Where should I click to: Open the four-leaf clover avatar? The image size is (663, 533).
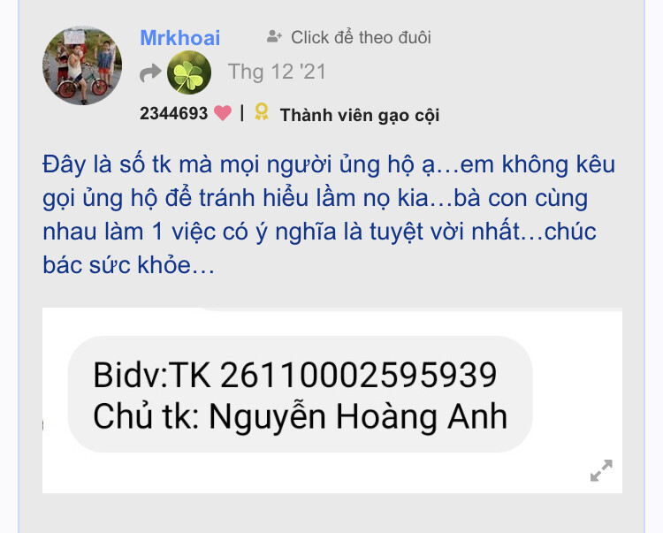[189, 72]
